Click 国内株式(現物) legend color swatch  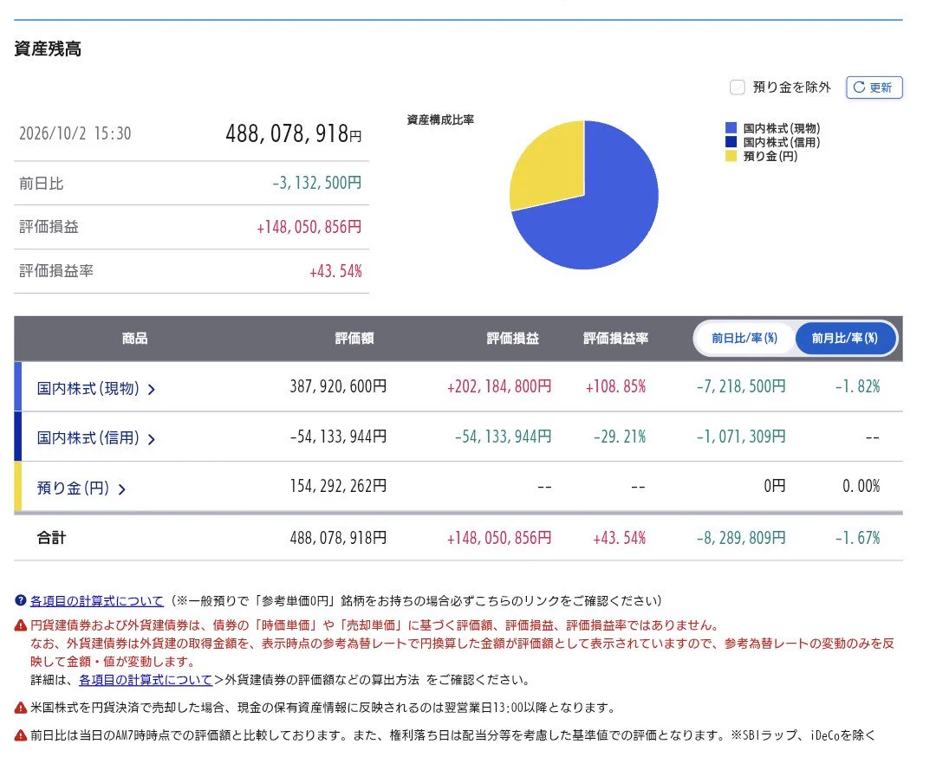point(731,127)
